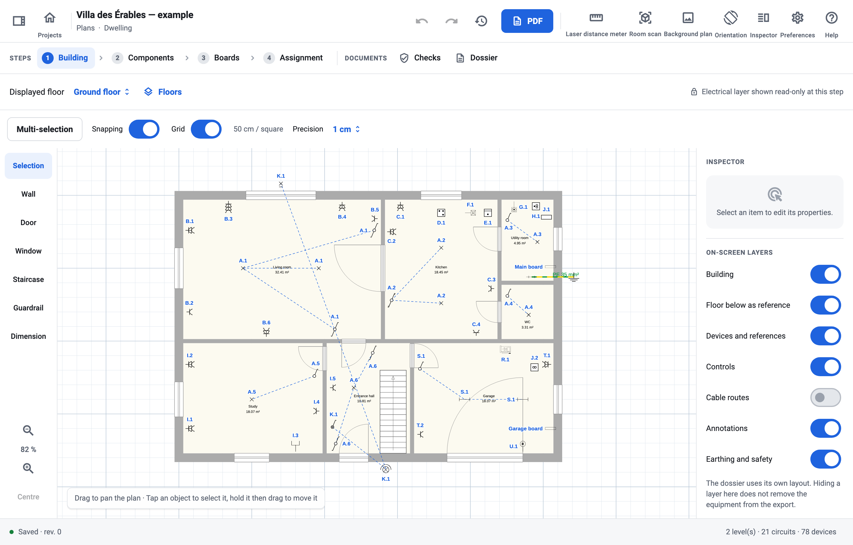Viewport: 853px width, 545px height.
Task: Click the Main board label on plan
Action: click(x=528, y=267)
